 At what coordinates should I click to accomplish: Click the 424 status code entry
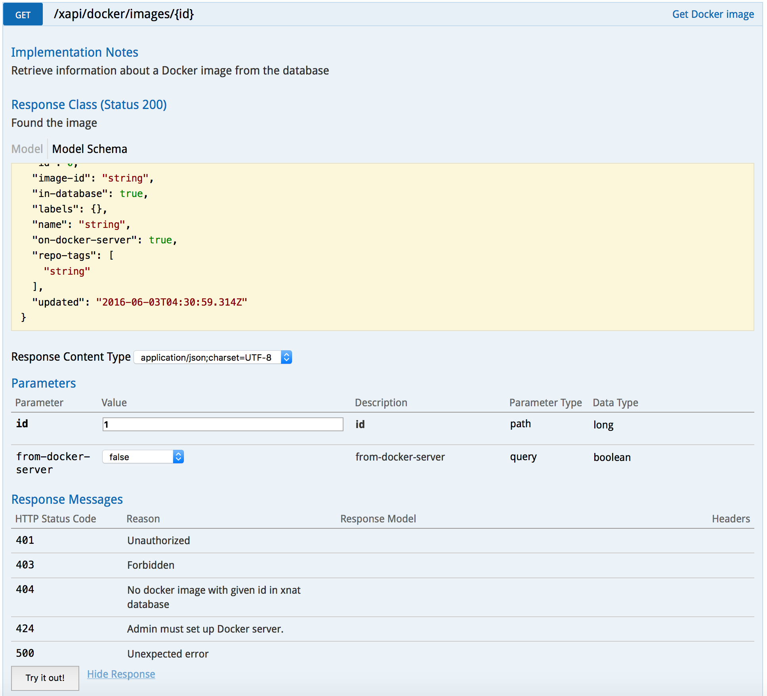(x=25, y=629)
